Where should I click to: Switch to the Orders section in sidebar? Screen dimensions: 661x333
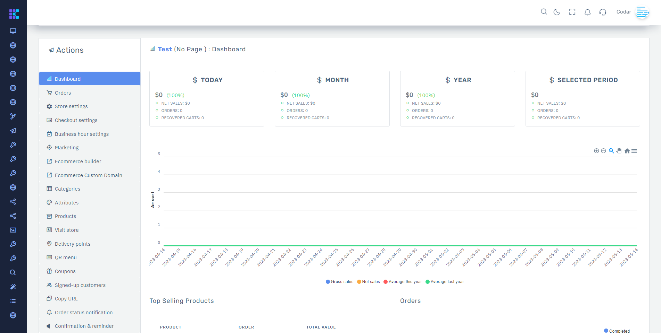(63, 93)
